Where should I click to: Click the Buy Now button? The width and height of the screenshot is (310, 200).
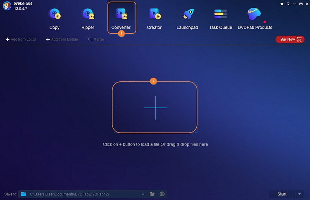pyautogui.click(x=290, y=40)
